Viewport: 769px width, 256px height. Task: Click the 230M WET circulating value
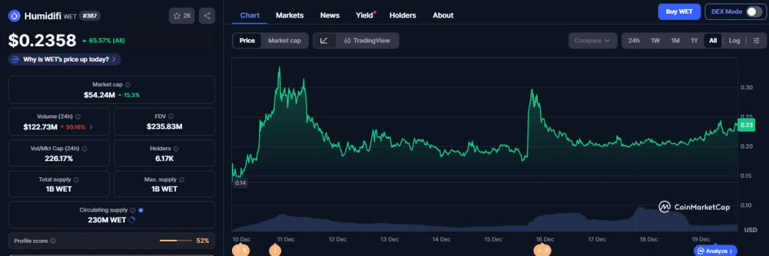point(107,220)
